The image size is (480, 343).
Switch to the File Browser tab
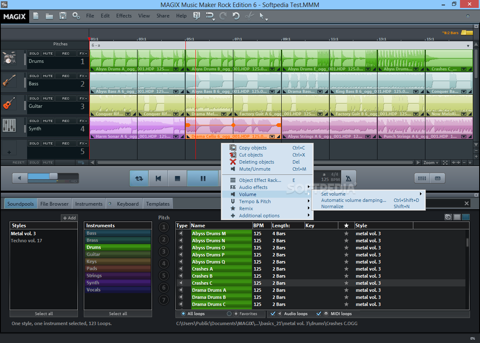(x=55, y=204)
